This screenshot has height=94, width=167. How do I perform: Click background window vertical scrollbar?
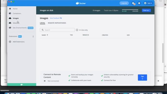pyautogui.click(x=163, y=53)
